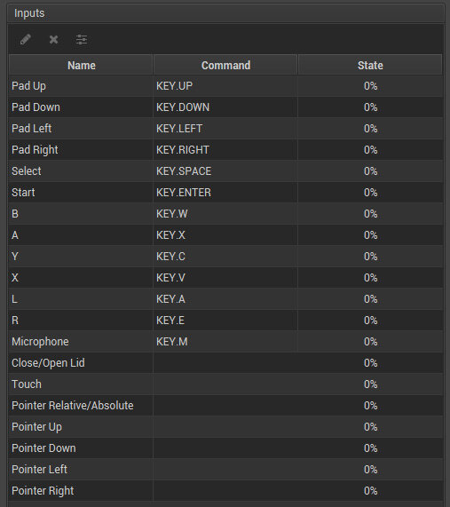Click the Pointer Right state value
Screen dimensions: 450x507
(x=370, y=491)
